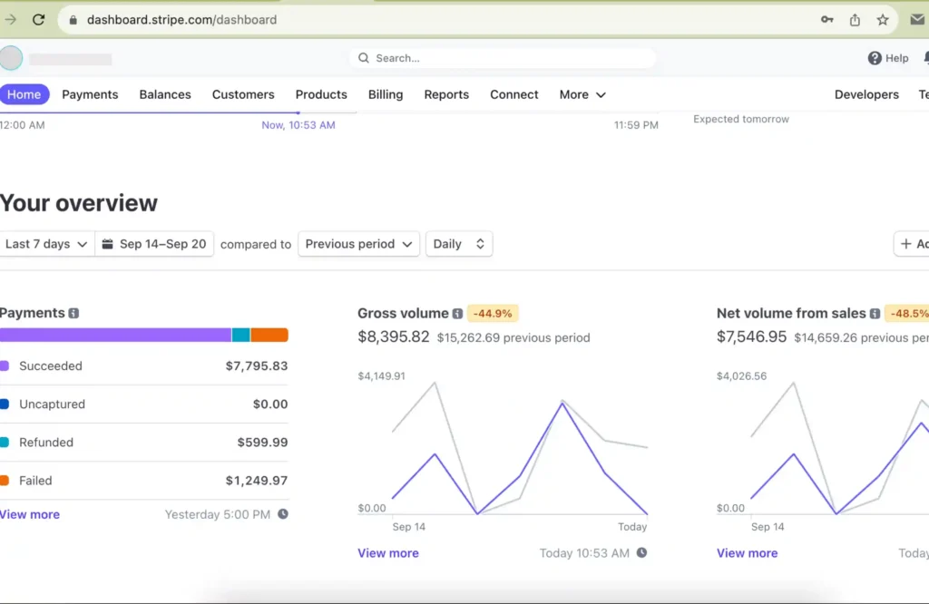
Task: Click the search magnifier icon
Action: pos(364,58)
